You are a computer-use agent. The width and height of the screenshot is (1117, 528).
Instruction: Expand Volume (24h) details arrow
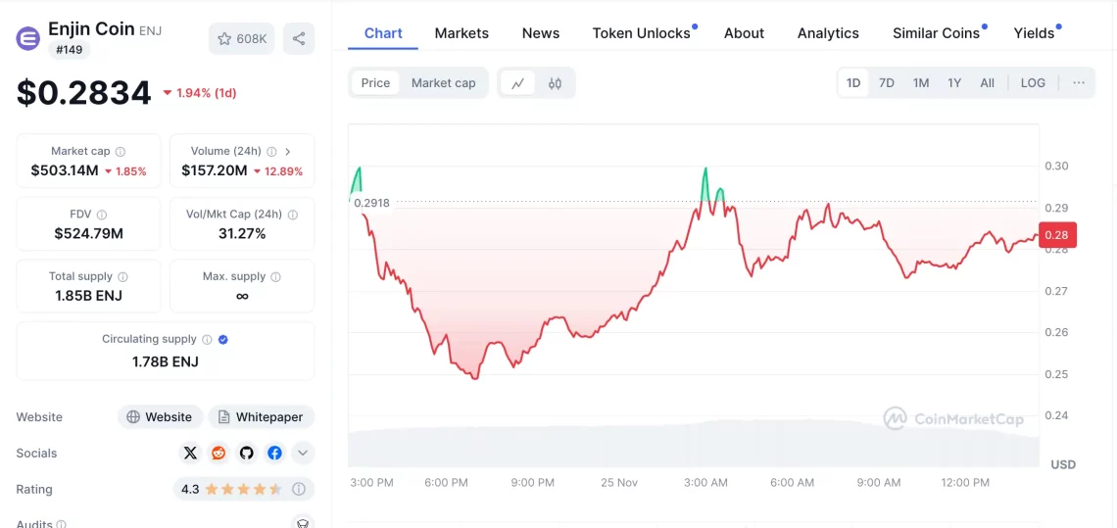coord(288,152)
